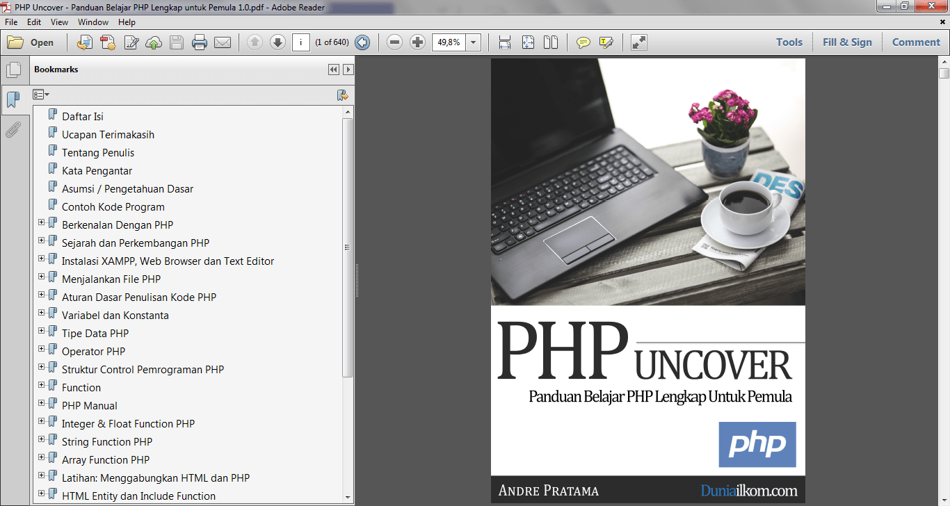950x506 pixels.
Task: Click the Zoom Out minus icon
Action: pyautogui.click(x=394, y=42)
